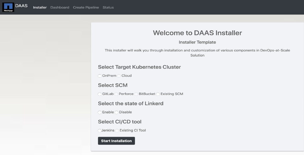Click 'Select Target Kubernetes Cluster' heading
The width and height of the screenshot is (304, 155).
click(139, 67)
